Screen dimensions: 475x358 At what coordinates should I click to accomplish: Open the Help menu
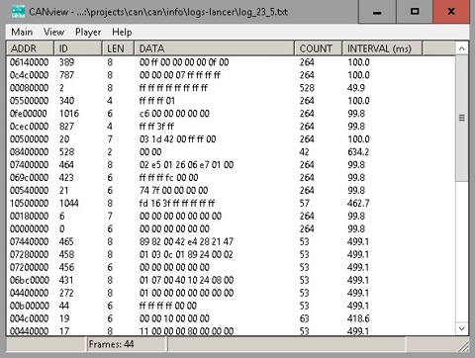pyautogui.click(x=122, y=32)
